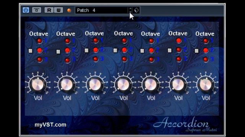Click the fourth column Vol label
Screen dimensions: 245x137
(x=124, y=98)
